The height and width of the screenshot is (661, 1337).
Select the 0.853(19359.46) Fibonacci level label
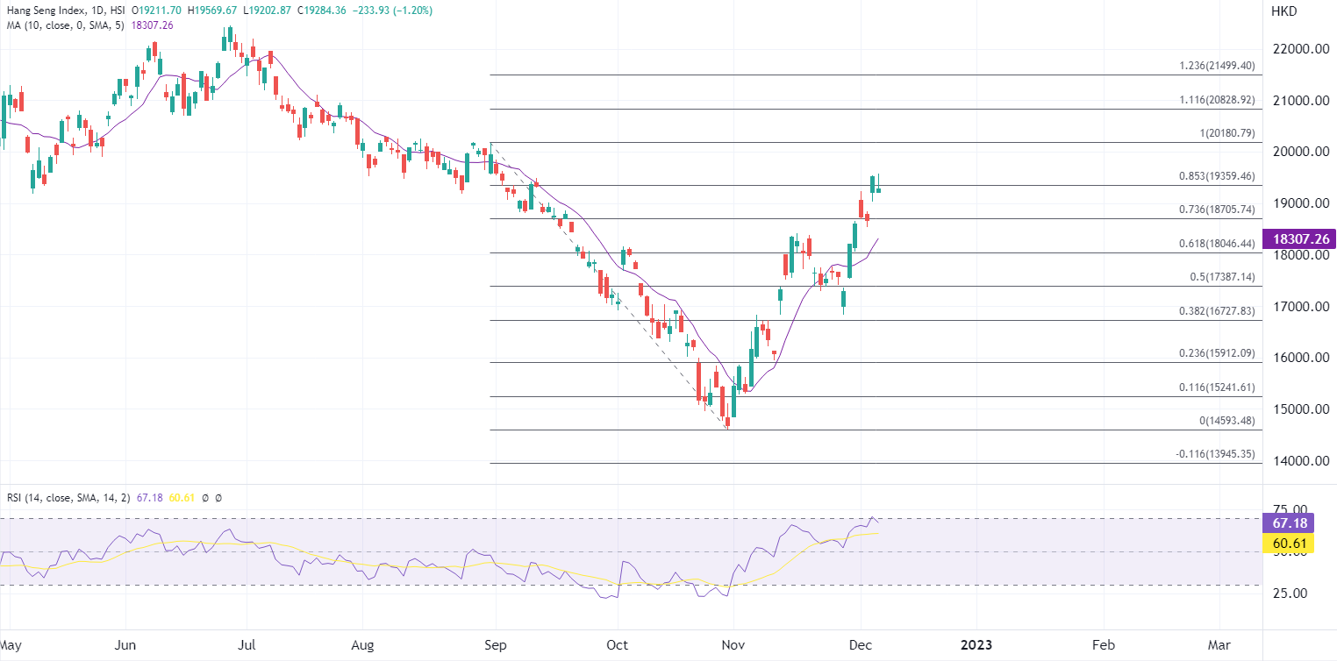[x=1218, y=176]
